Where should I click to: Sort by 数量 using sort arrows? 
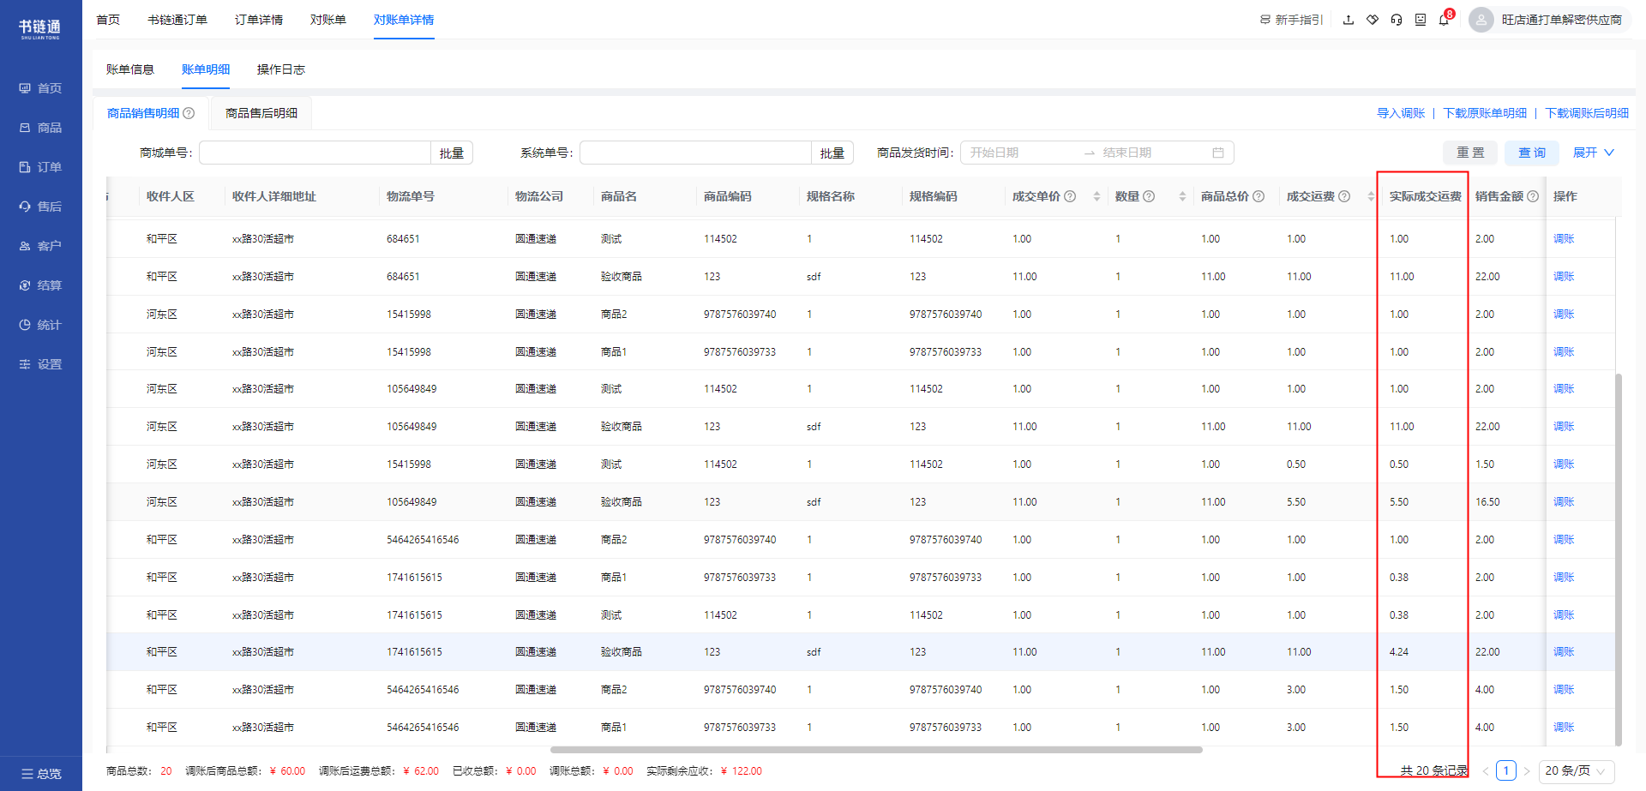(x=1182, y=196)
